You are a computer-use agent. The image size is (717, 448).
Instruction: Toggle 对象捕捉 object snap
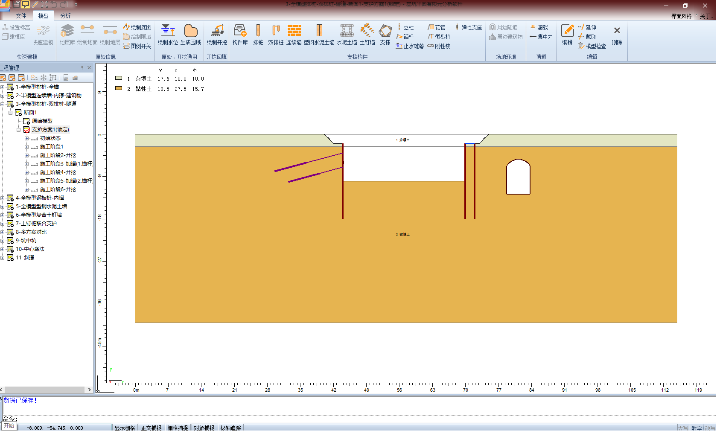click(204, 428)
